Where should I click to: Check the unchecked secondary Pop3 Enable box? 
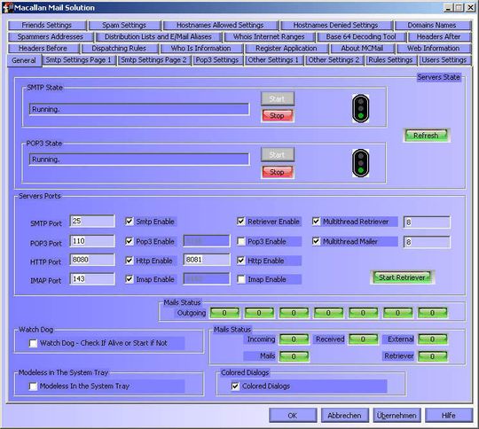(241, 241)
